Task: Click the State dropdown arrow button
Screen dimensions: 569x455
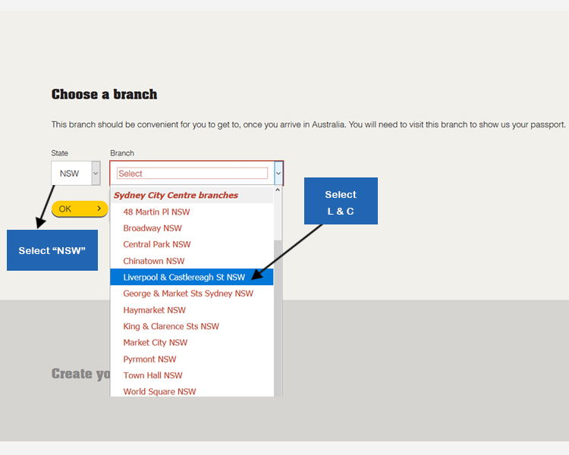Action: pyautogui.click(x=96, y=173)
